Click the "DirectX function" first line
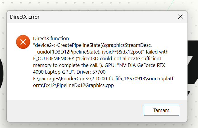Viewport: 198px width, 128px height. tap(51, 38)
